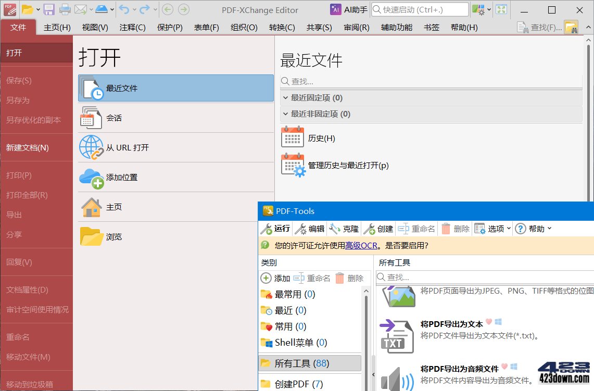The height and width of the screenshot is (391, 594).
Task: Open 帮助 dropdown in PDF-Tools
Action: pos(534,229)
